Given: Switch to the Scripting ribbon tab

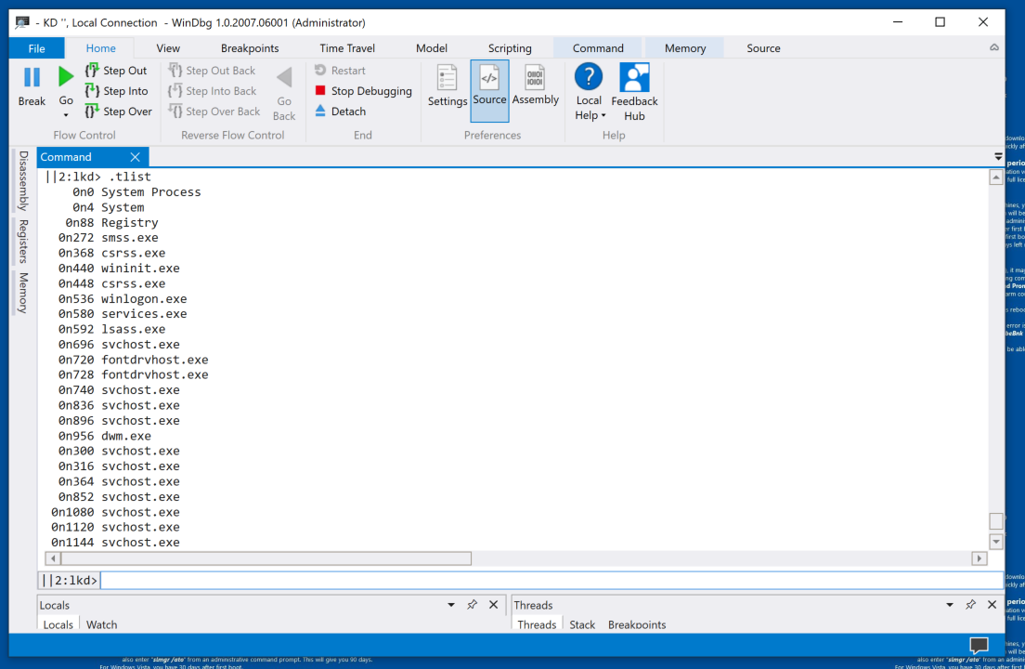Looking at the screenshot, I should [x=510, y=47].
